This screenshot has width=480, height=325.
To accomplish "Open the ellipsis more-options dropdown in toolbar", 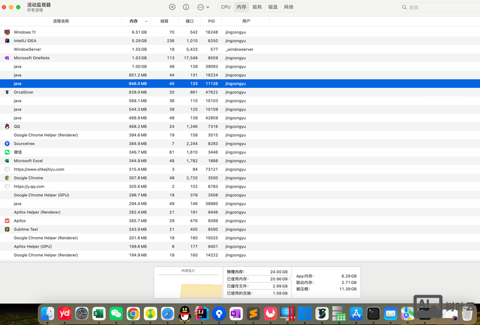I will (202, 7).
